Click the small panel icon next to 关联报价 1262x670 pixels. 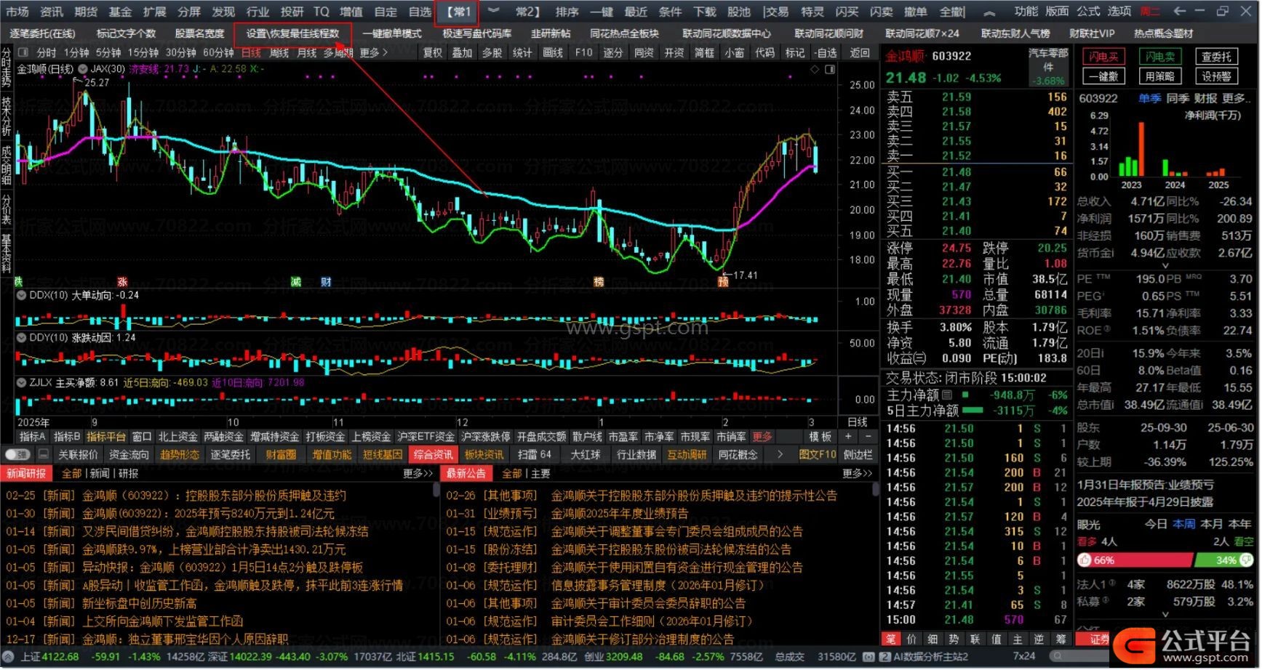point(44,455)
